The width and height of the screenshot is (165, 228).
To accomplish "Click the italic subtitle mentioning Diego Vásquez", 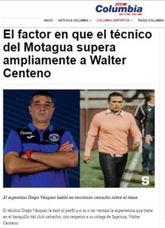I will point(70,197).
